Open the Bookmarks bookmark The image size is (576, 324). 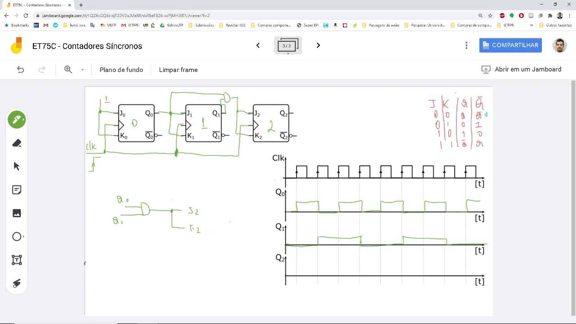[17, 25]
